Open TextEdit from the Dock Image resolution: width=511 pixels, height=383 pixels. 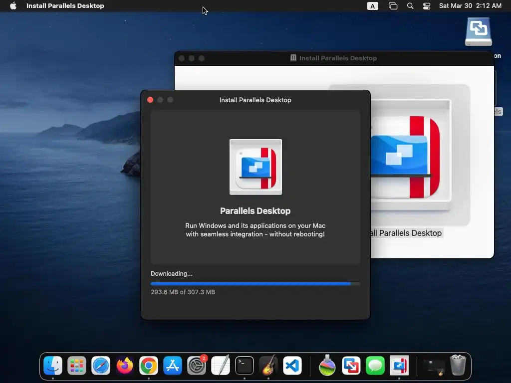point(220,366)
